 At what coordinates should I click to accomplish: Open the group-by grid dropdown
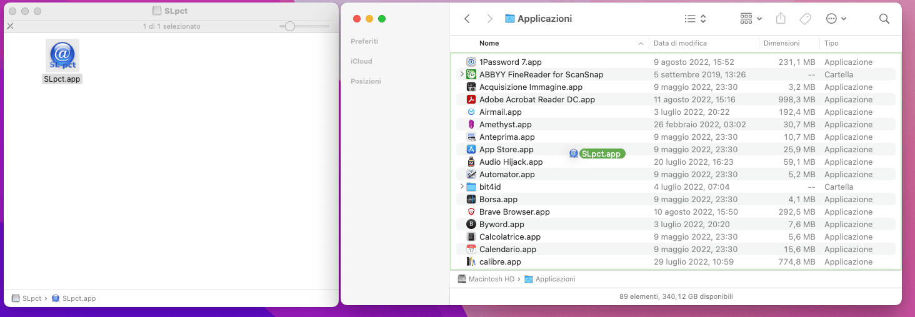[x=751, y=19]
